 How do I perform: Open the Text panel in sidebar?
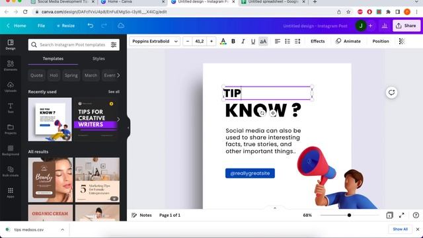[x=11, y=108]
